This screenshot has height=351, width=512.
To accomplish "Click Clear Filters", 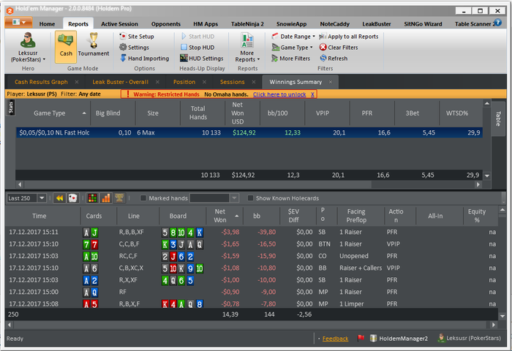I will point(339,48).
